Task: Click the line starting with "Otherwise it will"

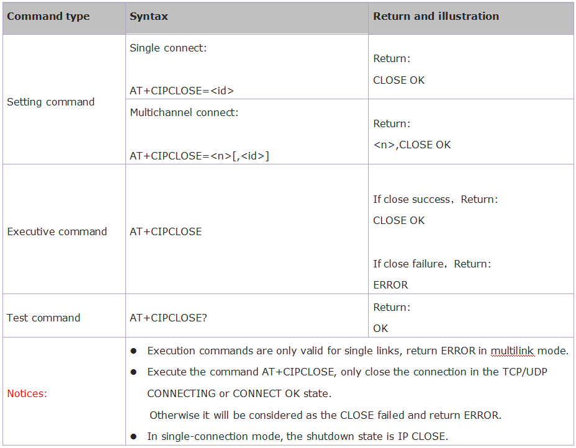Action: tap(325, 415)
